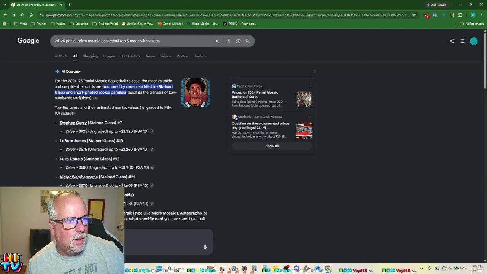487x274 pixels.
Task: Click the Google search query field
Action: [x=133, y=41]
